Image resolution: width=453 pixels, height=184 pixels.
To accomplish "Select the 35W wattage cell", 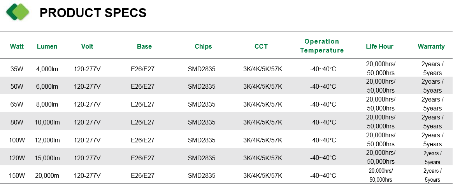I will [17, 69].
